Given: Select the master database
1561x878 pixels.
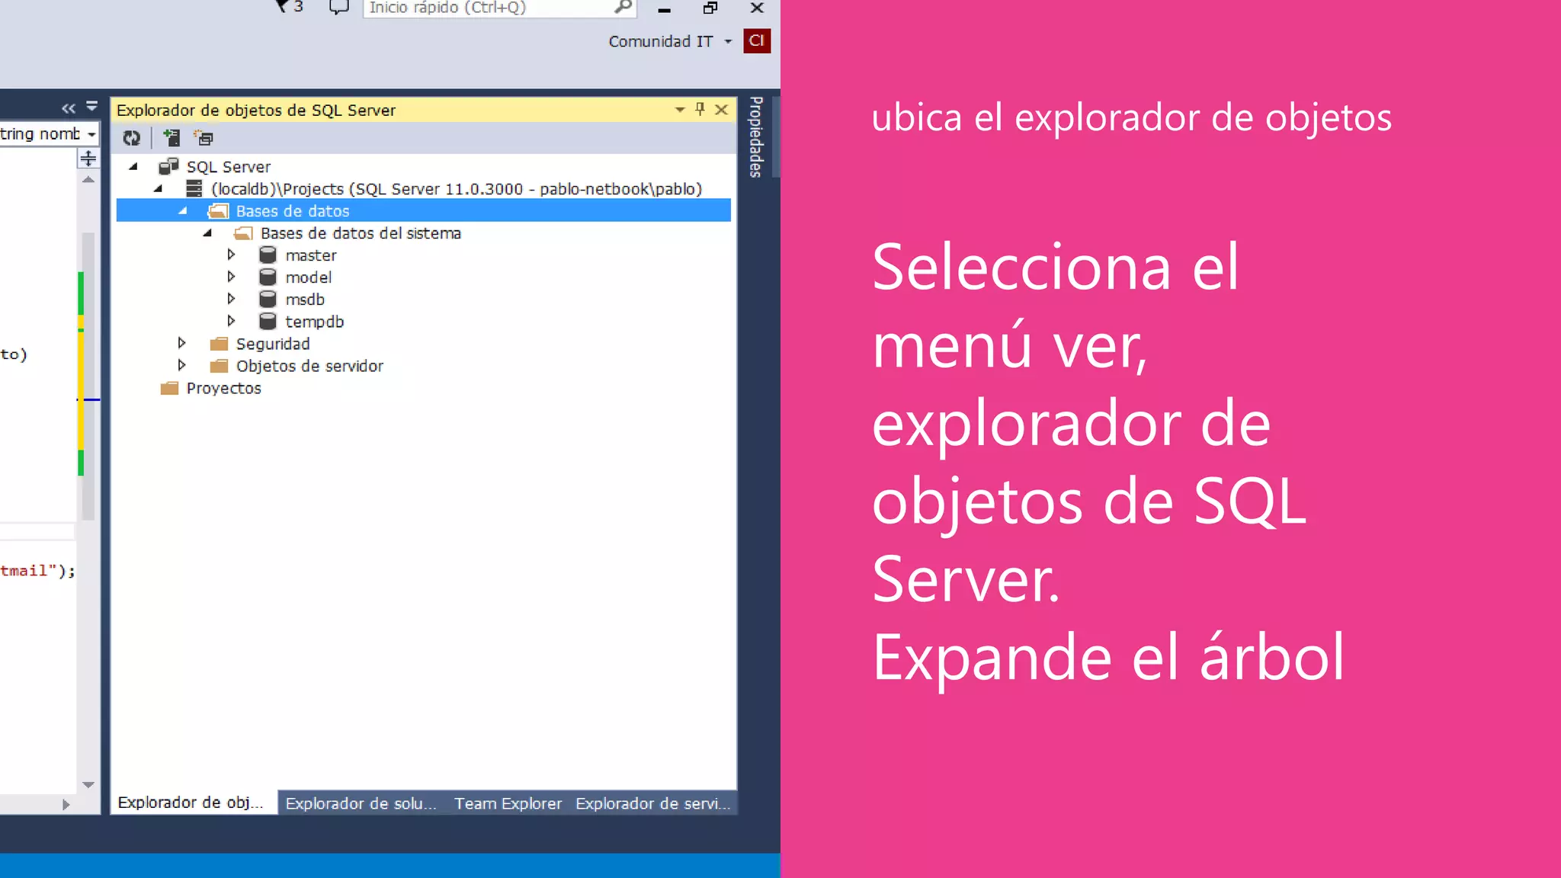Looking at the screenshot, I should click(311, 255).
